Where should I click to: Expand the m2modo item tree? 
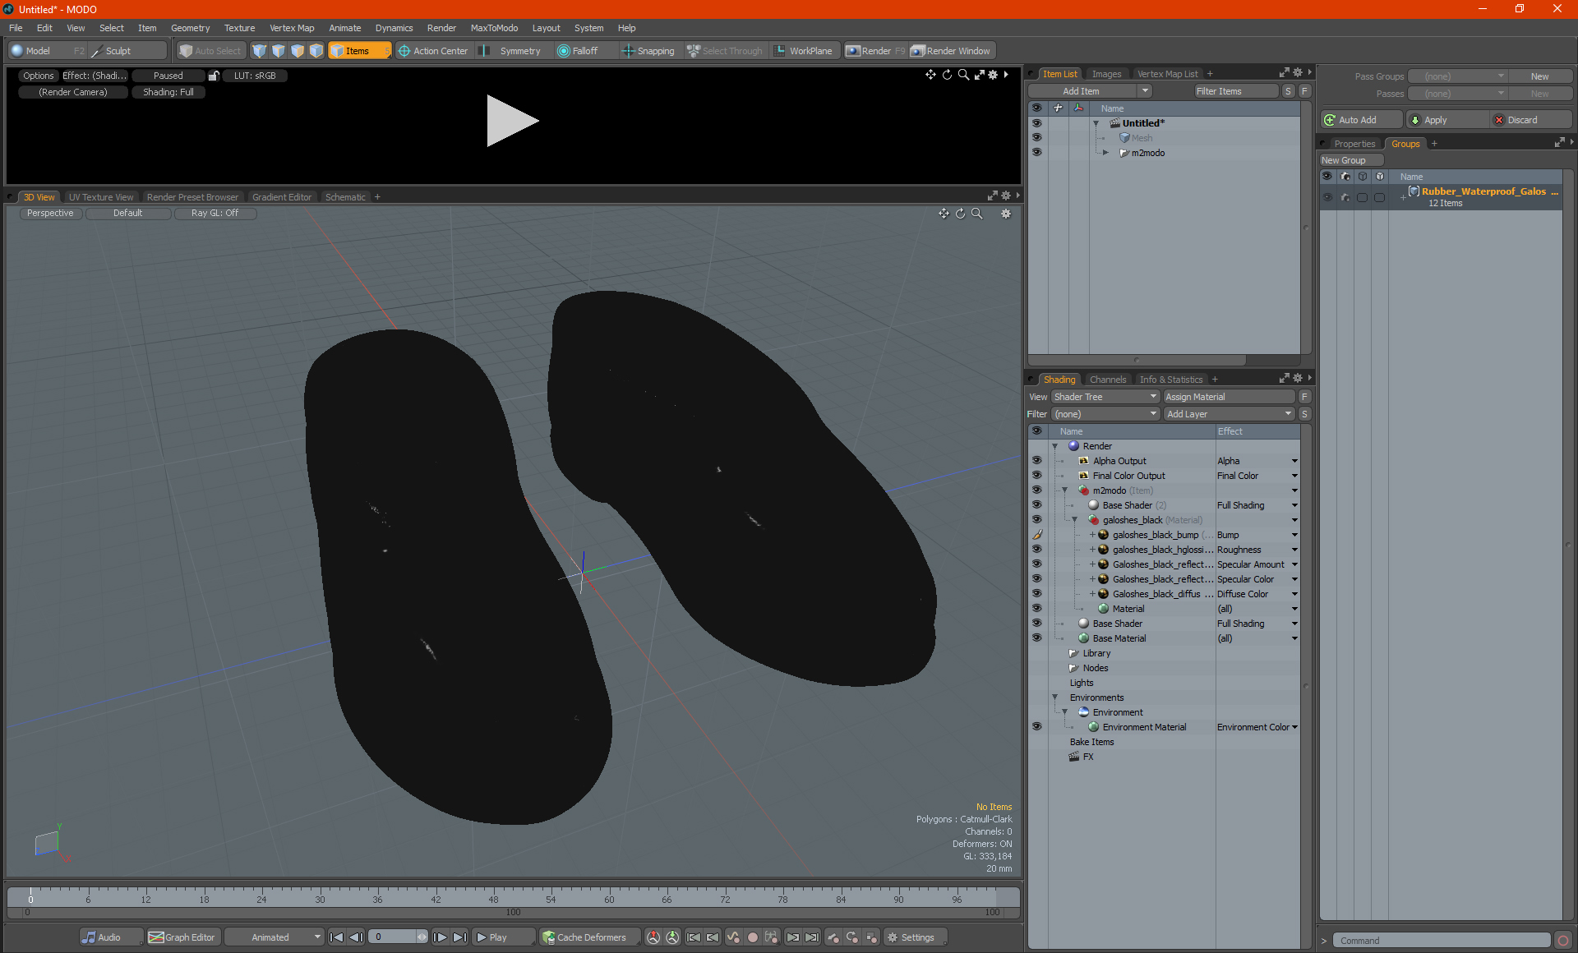pyautogui.click(x=1105, y=152)
